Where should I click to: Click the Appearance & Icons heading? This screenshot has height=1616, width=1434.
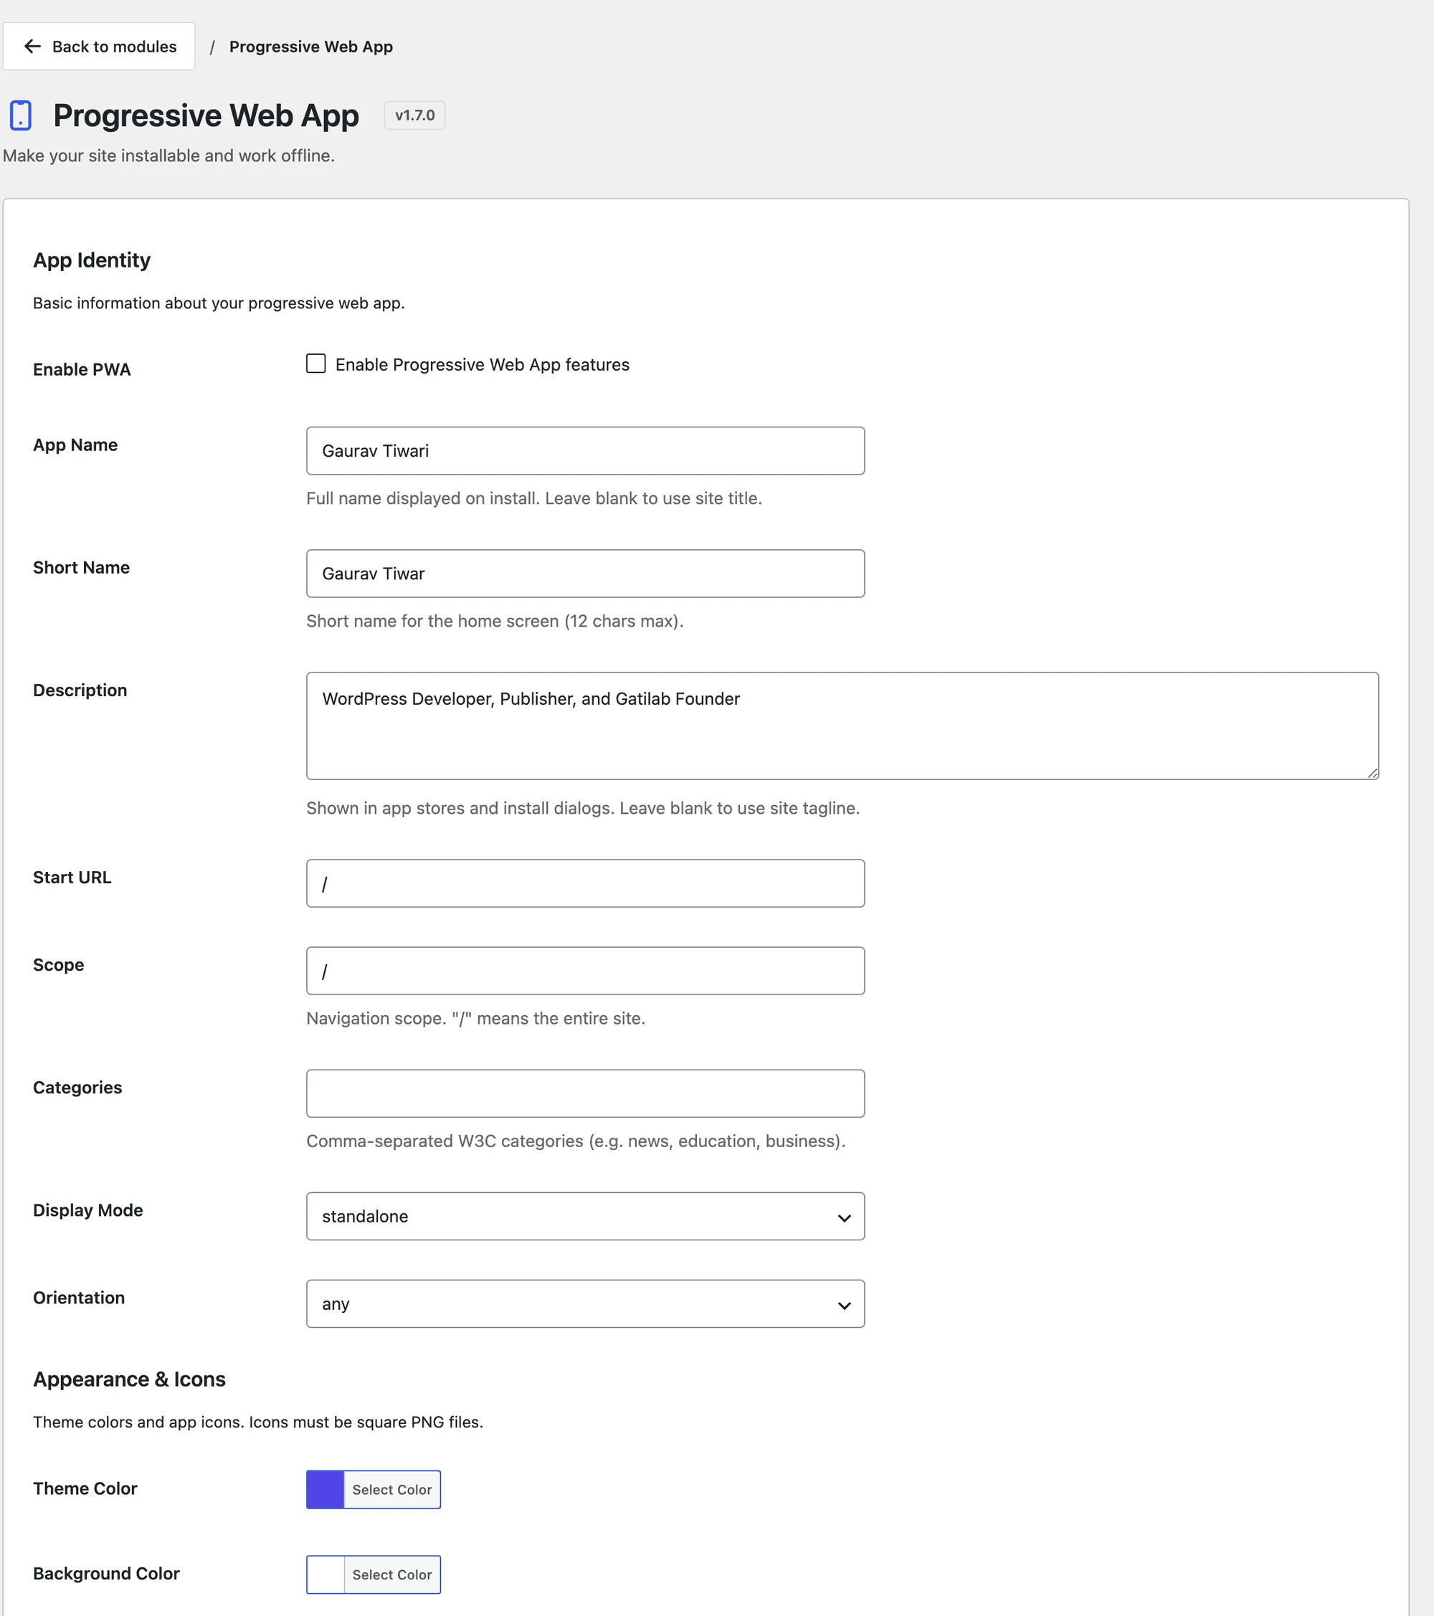coord(129,1379)
